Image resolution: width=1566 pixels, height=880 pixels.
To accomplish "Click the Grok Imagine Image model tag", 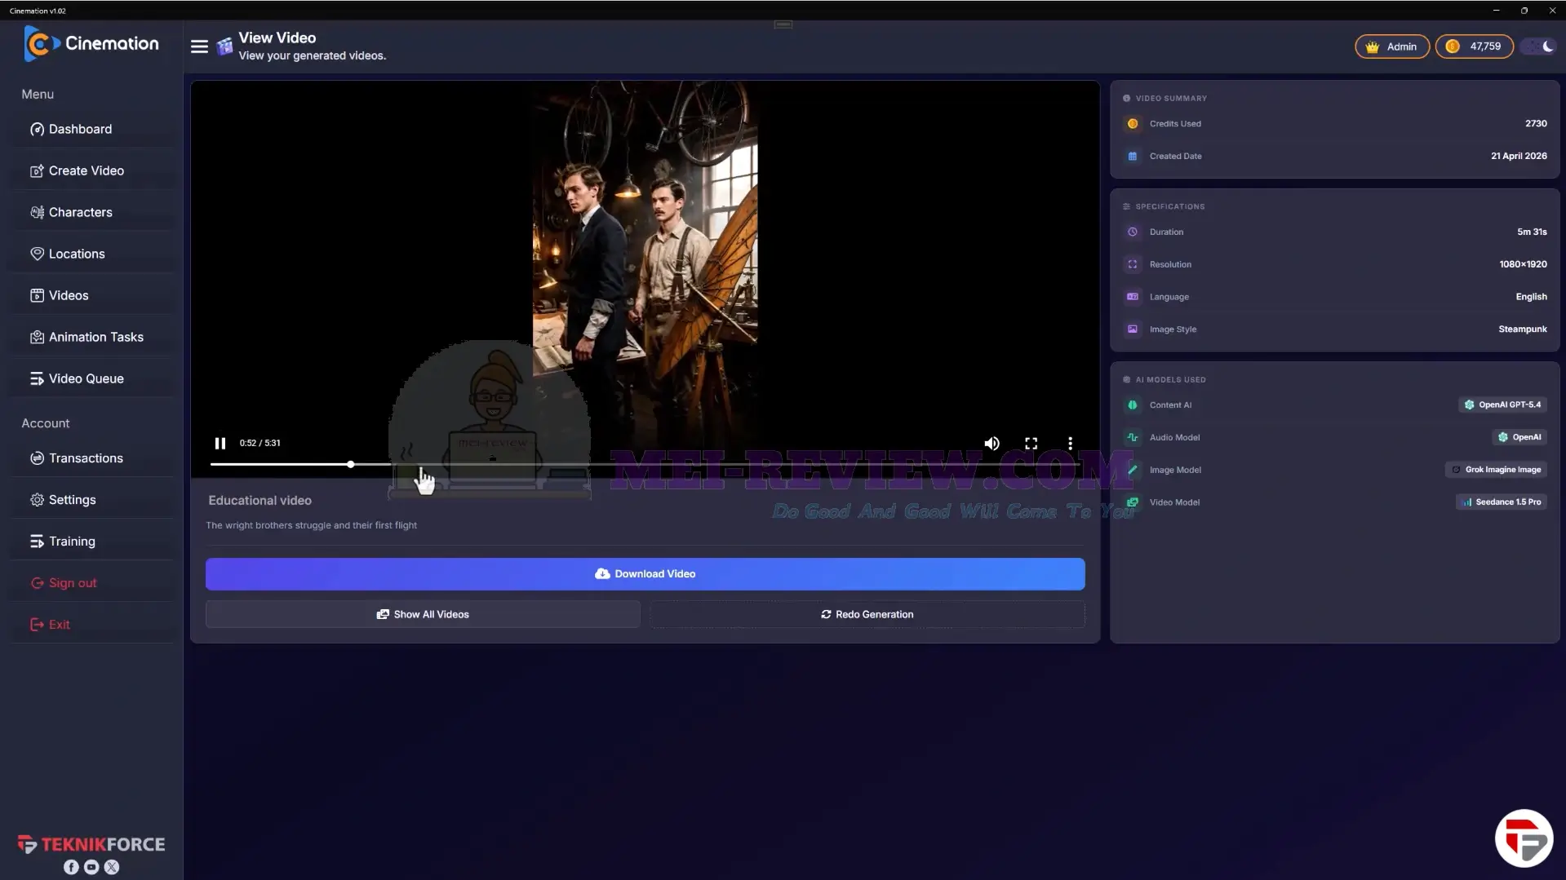I will [1496, 470].
